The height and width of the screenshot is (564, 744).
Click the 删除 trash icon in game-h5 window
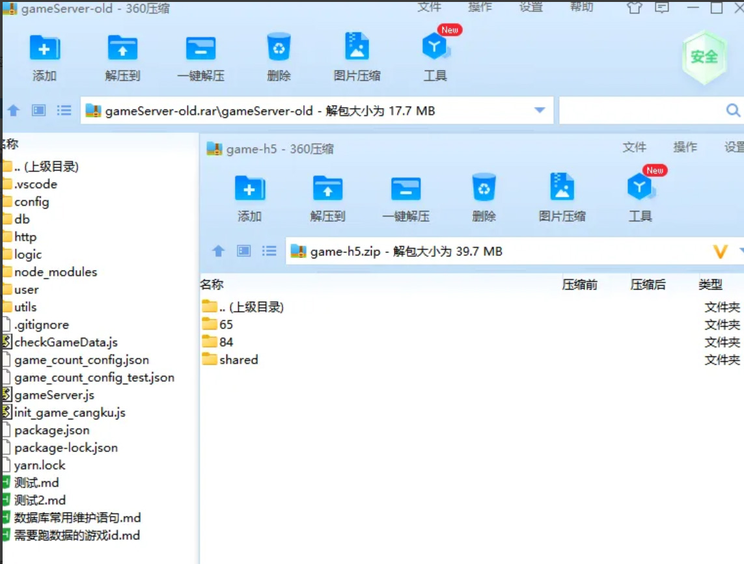[x=484, y=189]
